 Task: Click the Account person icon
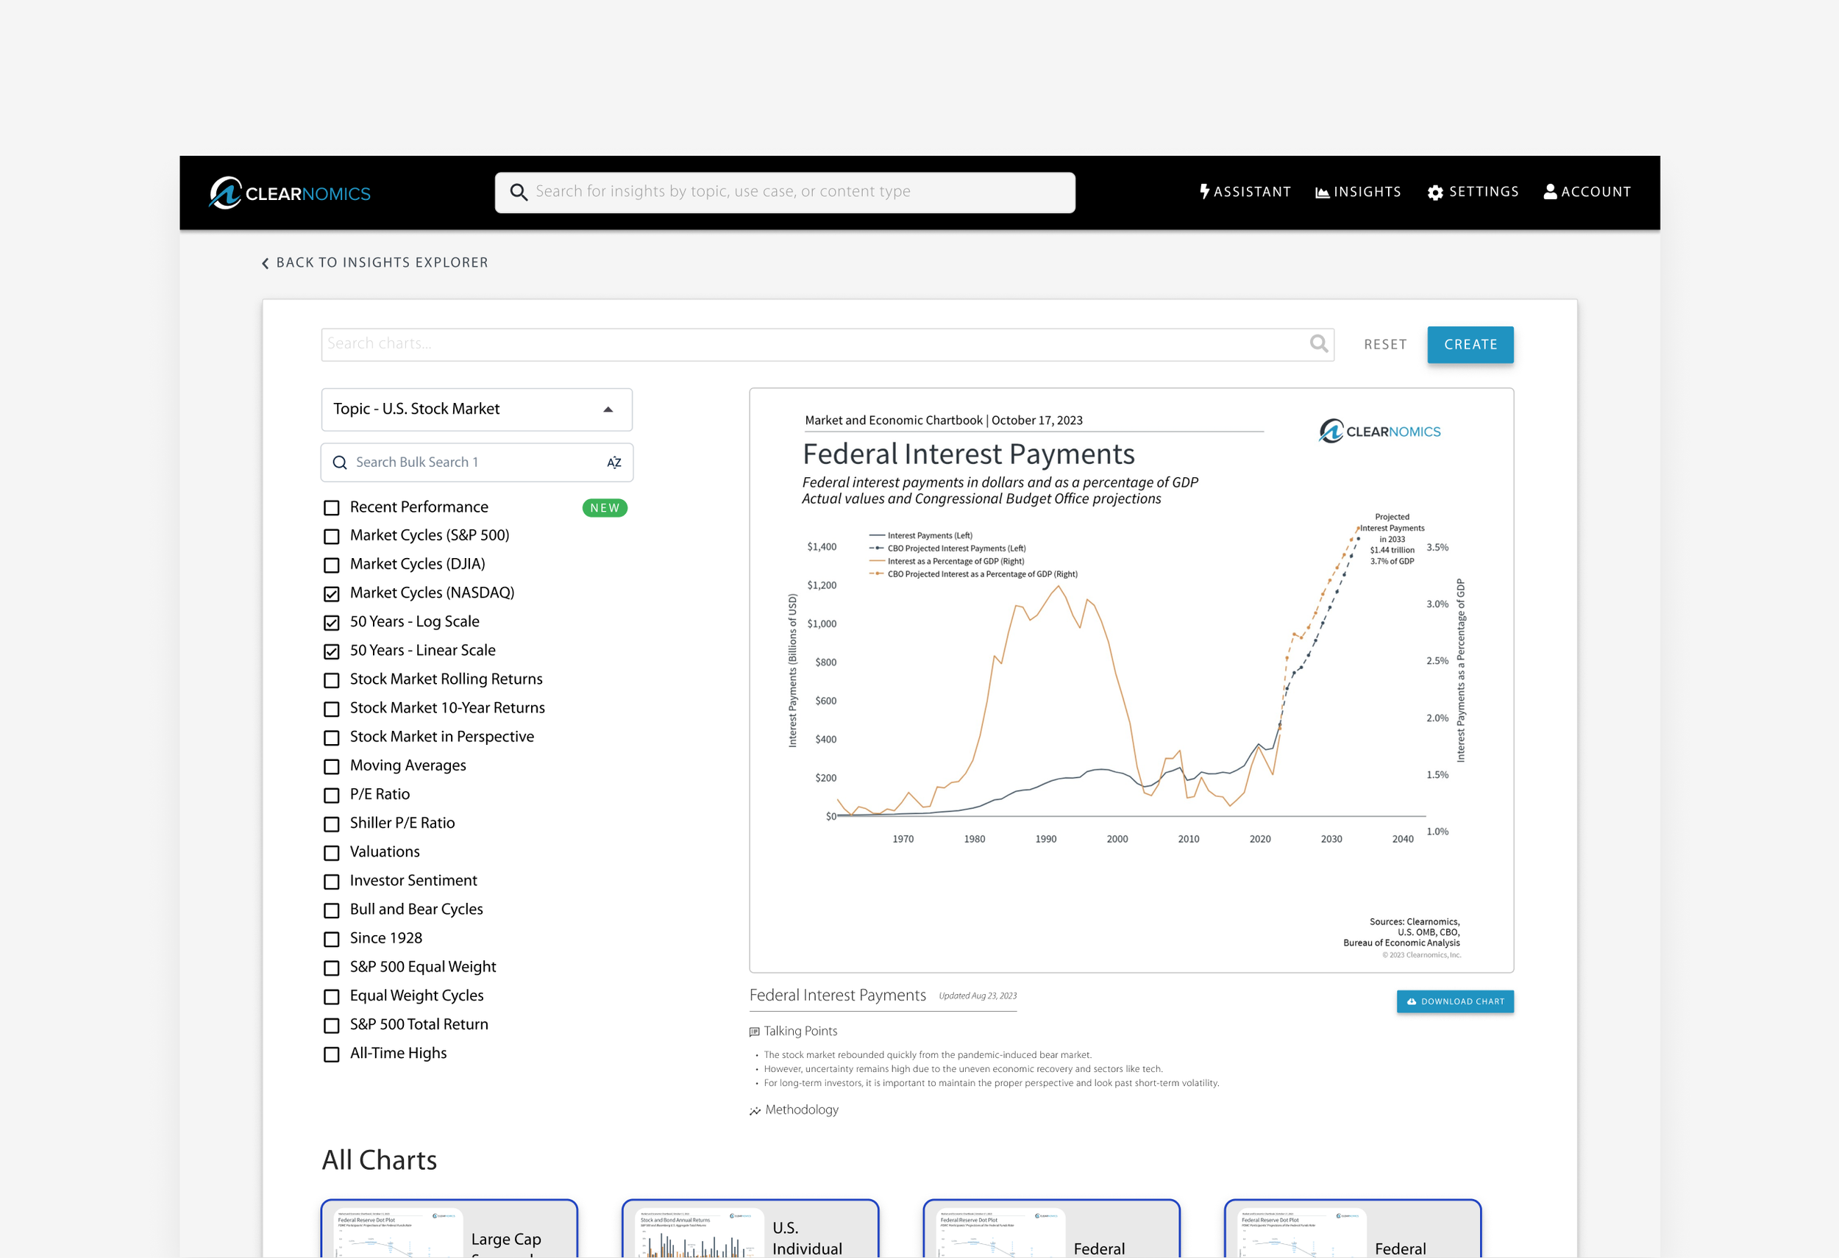pyautogui.click(x=1549, y=191)
